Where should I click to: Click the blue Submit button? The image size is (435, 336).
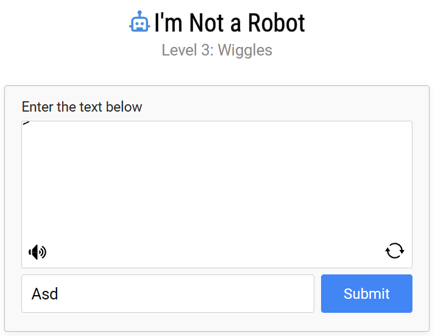coord(367,293)
